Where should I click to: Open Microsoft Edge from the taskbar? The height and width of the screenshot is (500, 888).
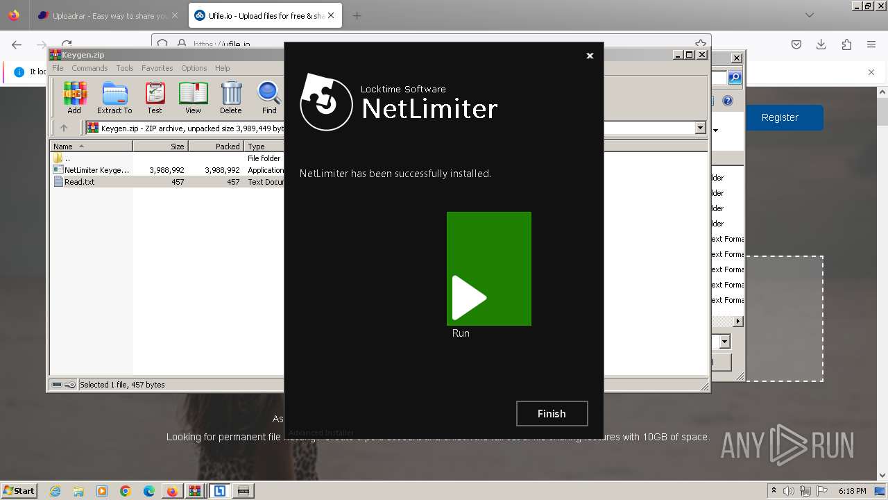149,491
